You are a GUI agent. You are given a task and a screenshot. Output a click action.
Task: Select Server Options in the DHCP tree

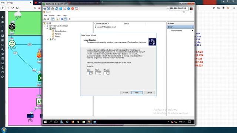point(60,31)
